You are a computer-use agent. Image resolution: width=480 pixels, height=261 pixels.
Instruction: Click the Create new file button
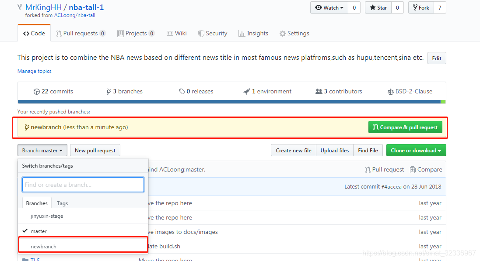tap(294, 151)
